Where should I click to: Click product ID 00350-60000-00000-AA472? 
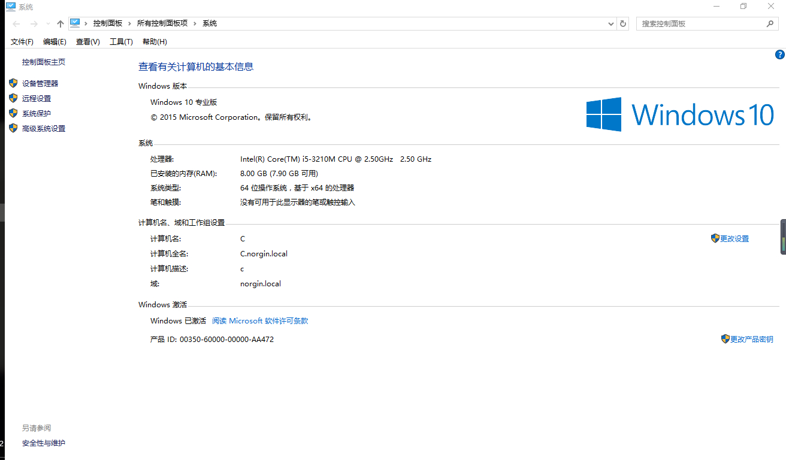pos(226,340)
